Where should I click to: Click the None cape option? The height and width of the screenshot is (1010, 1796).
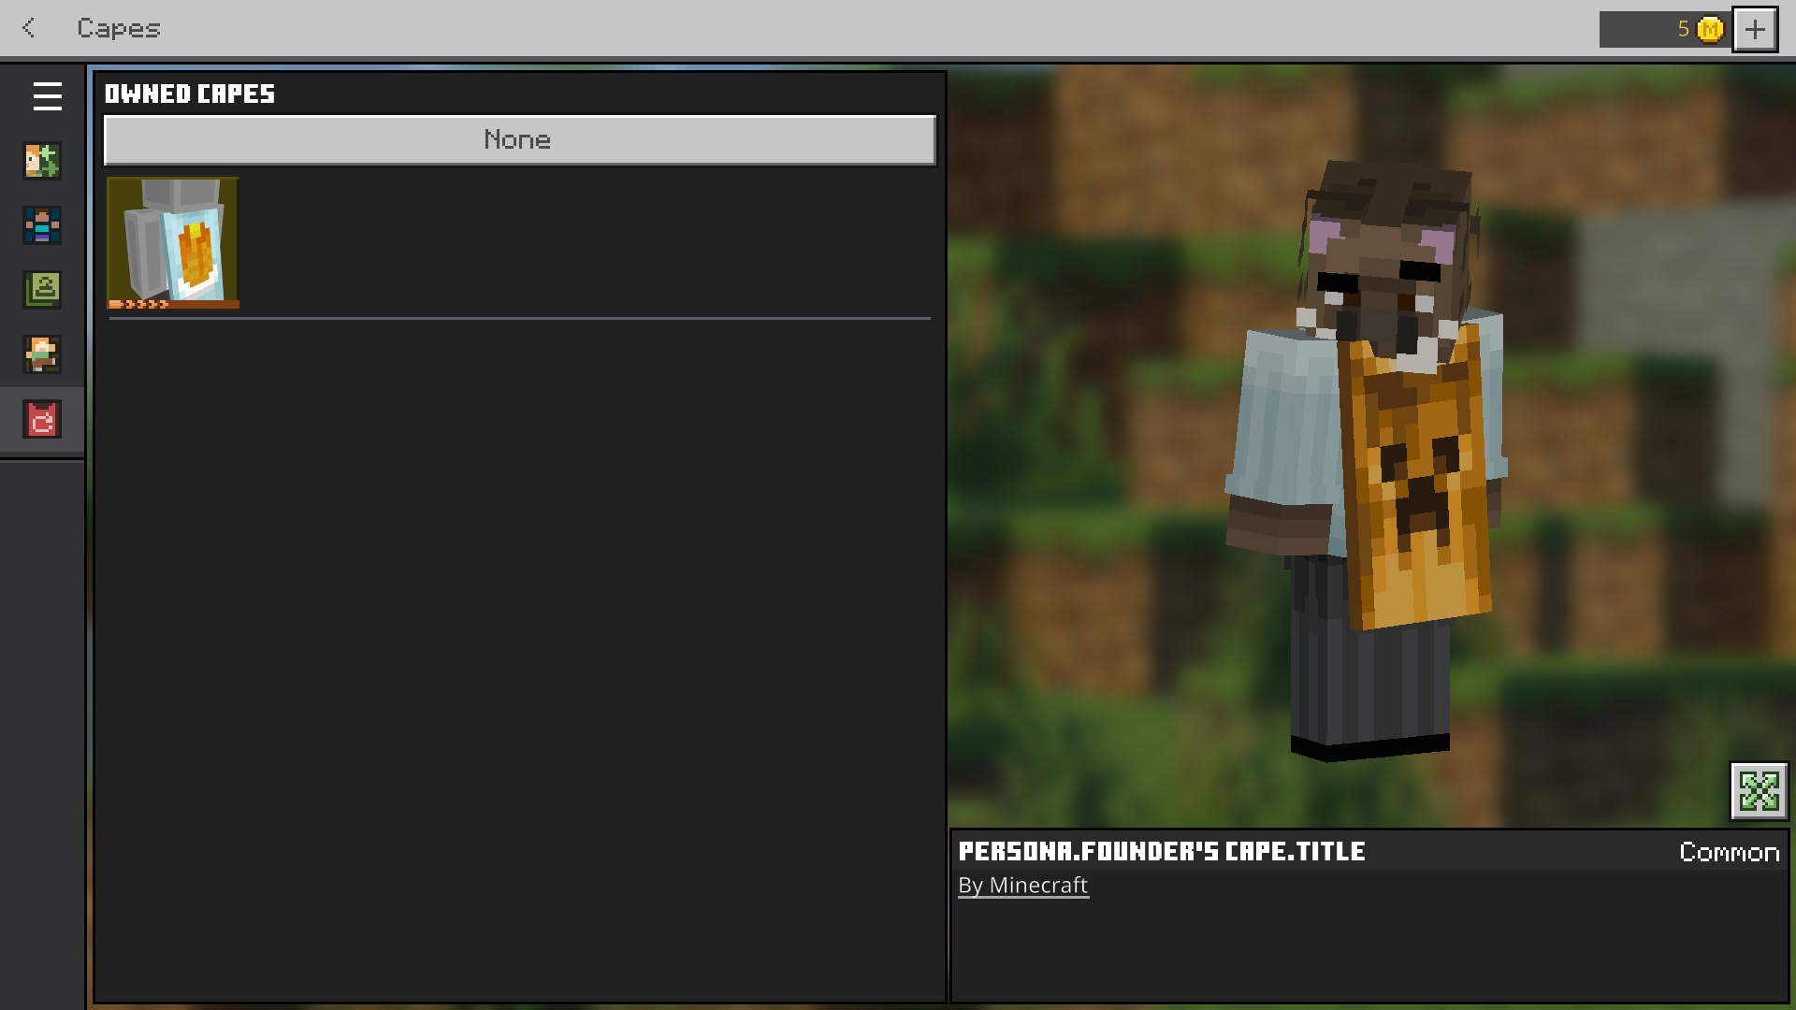519,140
